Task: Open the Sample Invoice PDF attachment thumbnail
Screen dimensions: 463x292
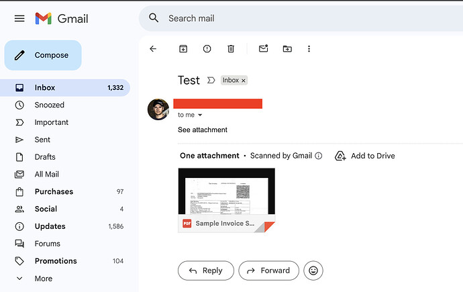Action: pyautogui.click(x=226, y=199)
